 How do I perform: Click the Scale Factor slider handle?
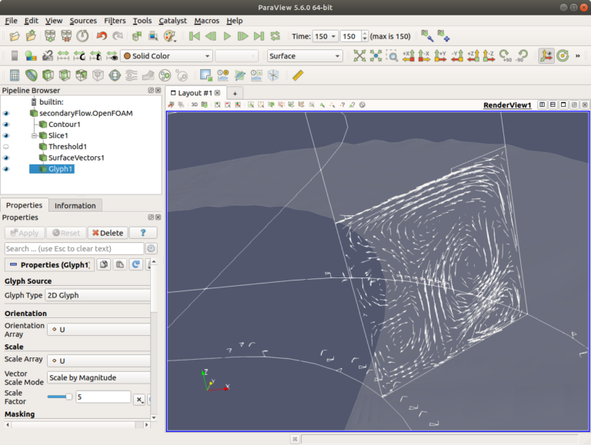pos(68,397)
